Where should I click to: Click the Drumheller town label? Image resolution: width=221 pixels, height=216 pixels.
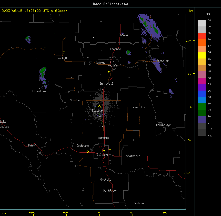click(164, 125)
